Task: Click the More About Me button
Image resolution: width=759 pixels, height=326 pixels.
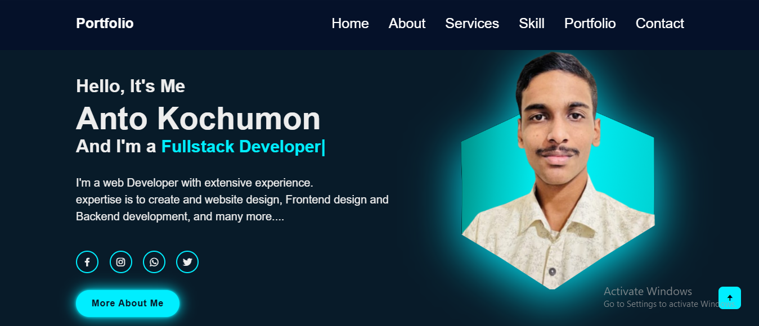Action: pos(128,304)
